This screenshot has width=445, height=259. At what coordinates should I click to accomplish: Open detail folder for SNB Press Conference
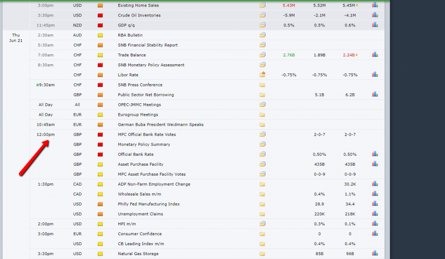[262, 85]
